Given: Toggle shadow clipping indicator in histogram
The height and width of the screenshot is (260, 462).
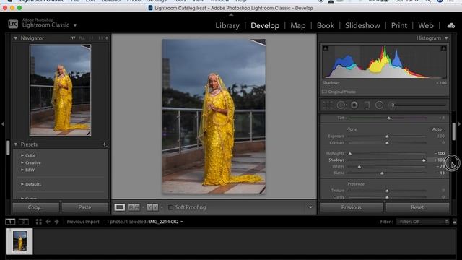Looking at the screenshot, I should click(x=326, y=48).
